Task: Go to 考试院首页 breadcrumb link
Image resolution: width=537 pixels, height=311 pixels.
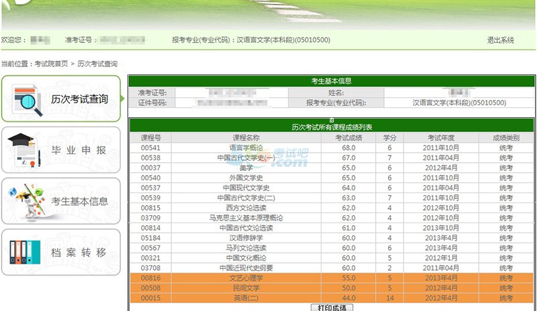Action: pyautogui.click(x=51, y=64)
